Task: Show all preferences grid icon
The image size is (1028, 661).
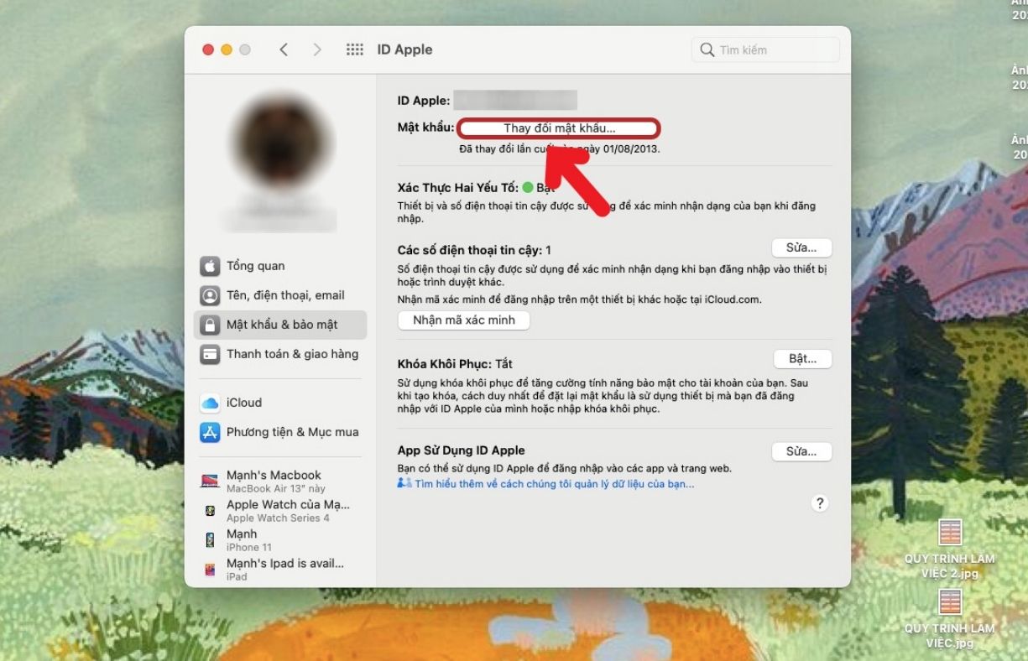Action: 355,49
